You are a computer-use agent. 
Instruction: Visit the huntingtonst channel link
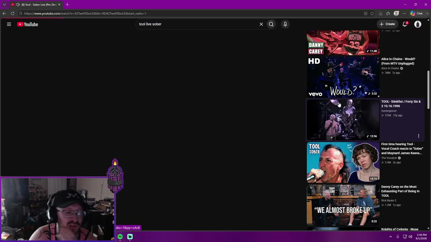(x=389, y=111)
